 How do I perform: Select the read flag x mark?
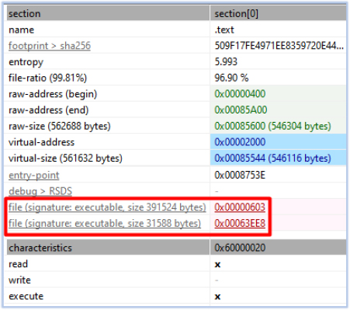coord(217,264)
